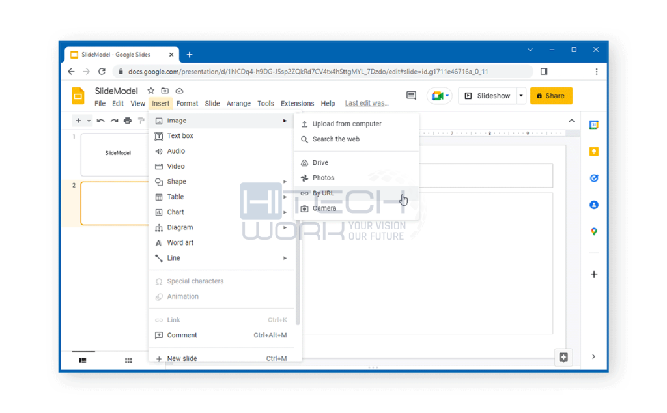Screen dimensions: 667x413
Task: Click the move to folder icon
Action: [x=165, y=91]
